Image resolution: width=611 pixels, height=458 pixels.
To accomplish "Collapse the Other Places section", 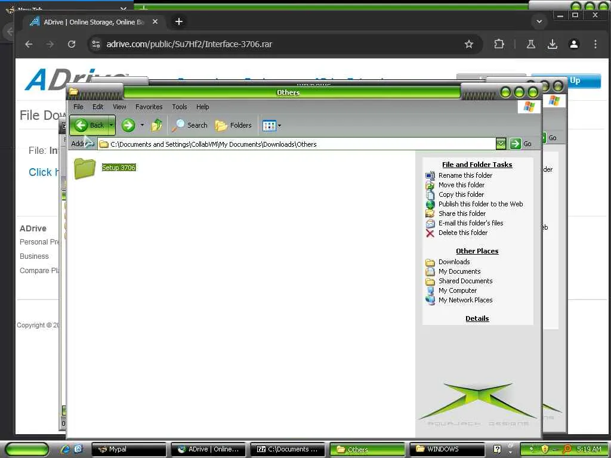I will pos(477,251).
